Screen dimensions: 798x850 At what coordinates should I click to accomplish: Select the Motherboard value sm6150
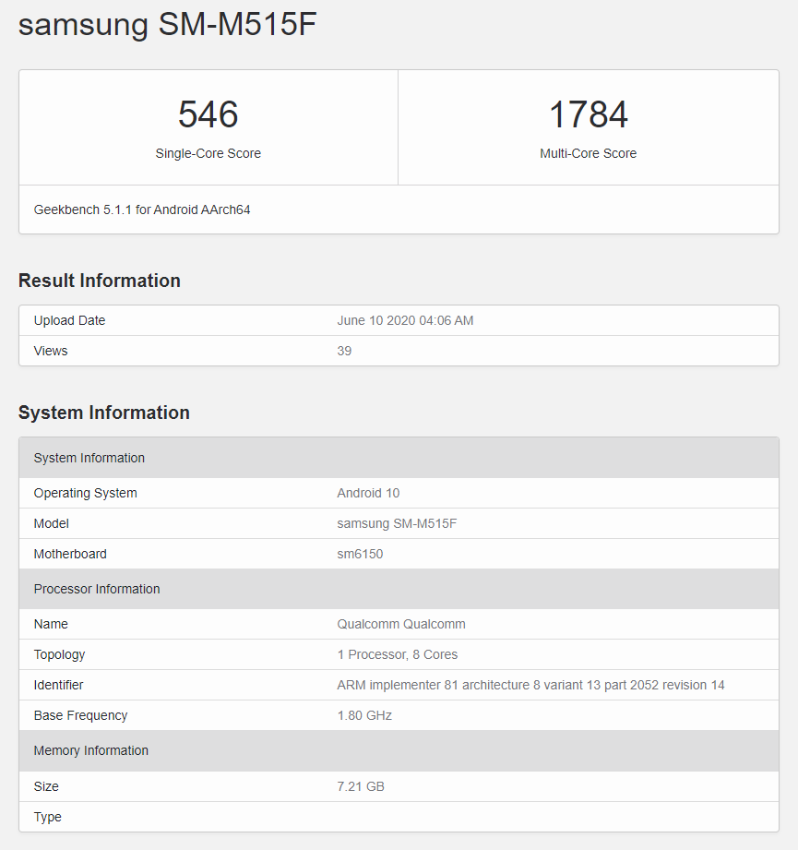(360, 554)
